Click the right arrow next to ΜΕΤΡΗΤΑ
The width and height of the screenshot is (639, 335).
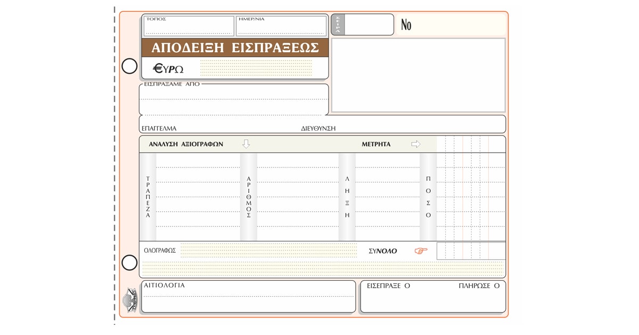point(415,144)
